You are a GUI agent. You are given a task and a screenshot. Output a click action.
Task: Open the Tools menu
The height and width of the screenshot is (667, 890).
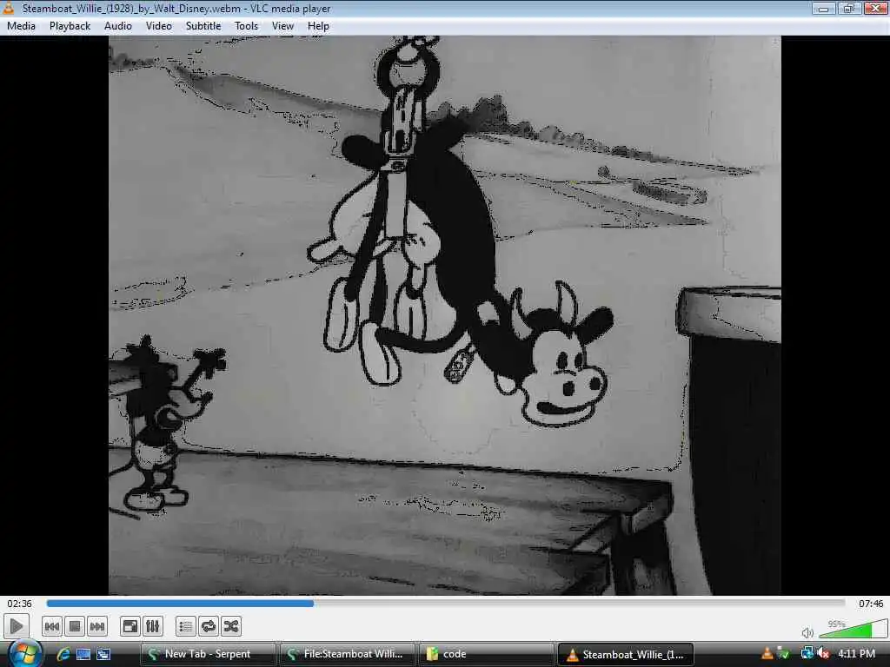point(246,26)
